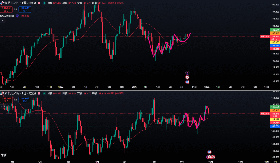Toggle the green market status dot on daily chart
Screen dimensions: 280x163
point(45,94)
